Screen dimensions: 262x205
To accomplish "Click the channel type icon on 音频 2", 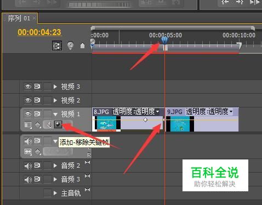I will pos(87,162).
